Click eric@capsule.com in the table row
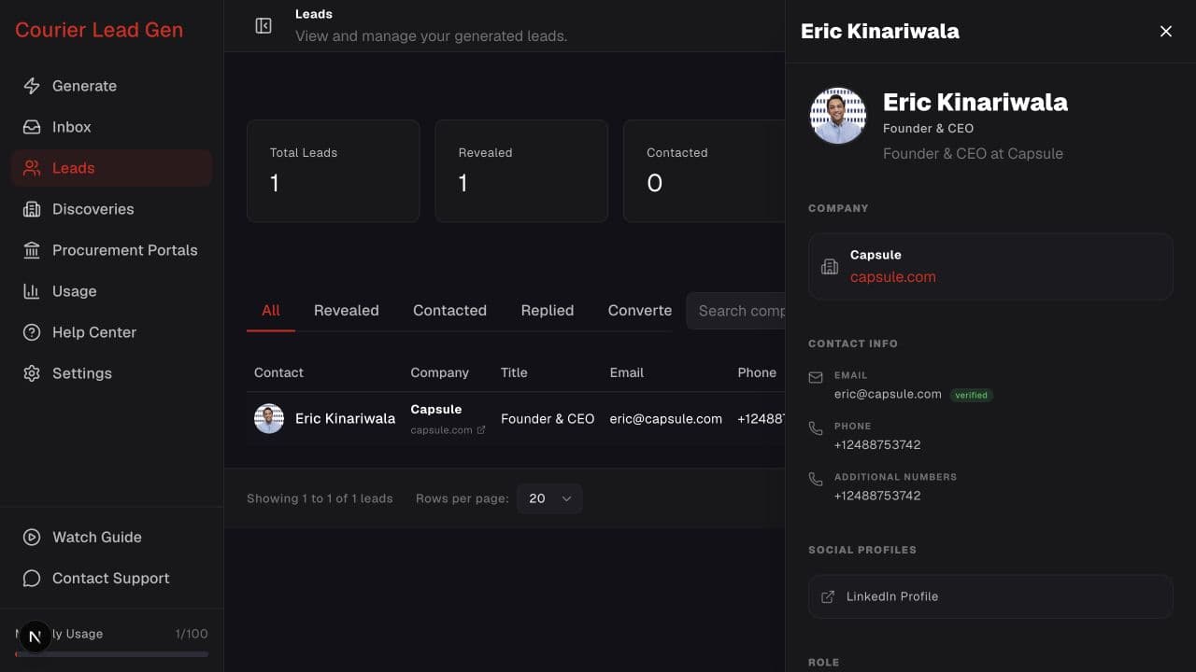Screen dimensions: 1196x672 point(666,419)
